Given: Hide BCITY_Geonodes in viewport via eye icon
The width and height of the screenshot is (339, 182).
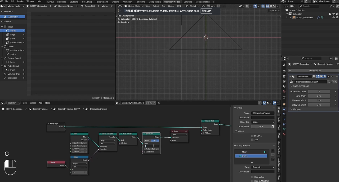Looking at the screenshot, I should click(x=333, y=18).
